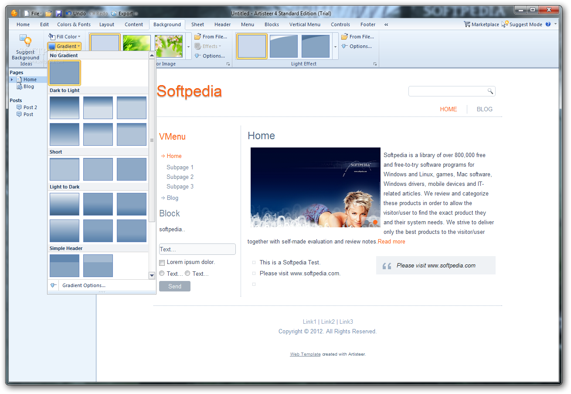
Task: Open the dropdown arrow next to help icon
Action: [555, 24]
